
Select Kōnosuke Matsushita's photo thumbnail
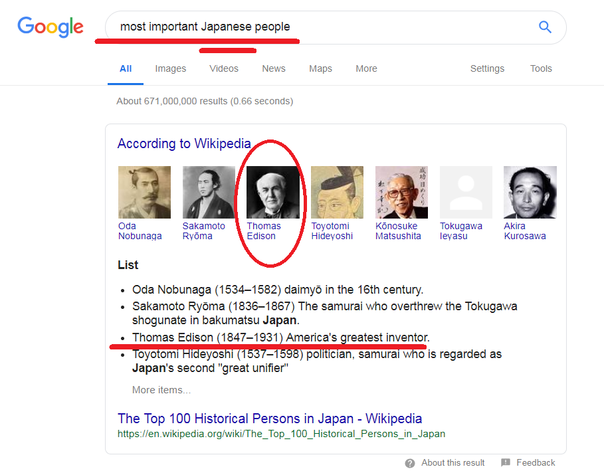(402, 192)
